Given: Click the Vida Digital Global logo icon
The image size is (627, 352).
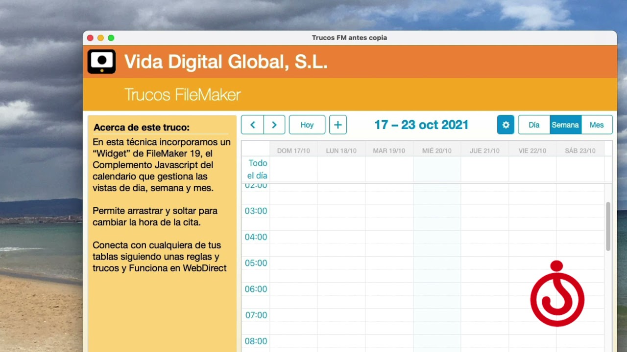Looking at the screenshot, I should tap(101, 62).
